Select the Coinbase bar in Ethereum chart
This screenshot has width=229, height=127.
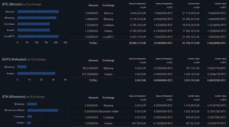point(29,116)
